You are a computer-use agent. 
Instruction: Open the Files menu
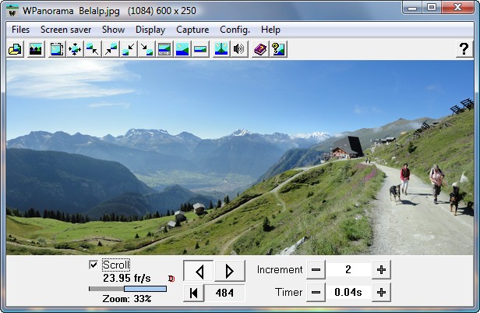click(21, 30)
